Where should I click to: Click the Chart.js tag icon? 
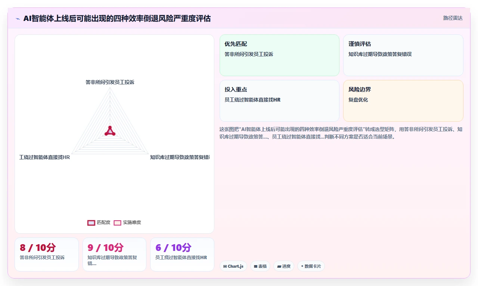(x=225, y=267)
